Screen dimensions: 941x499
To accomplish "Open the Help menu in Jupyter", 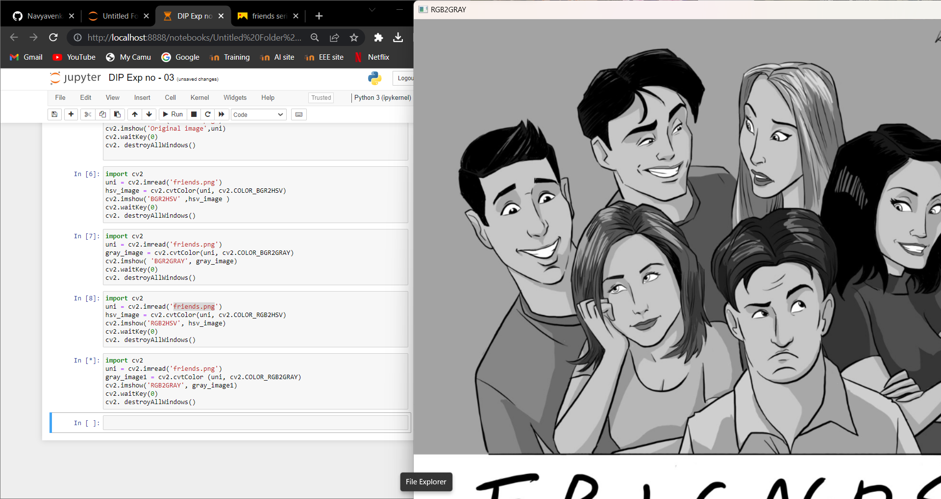I will pyautogui.click(x=268, y=98).
